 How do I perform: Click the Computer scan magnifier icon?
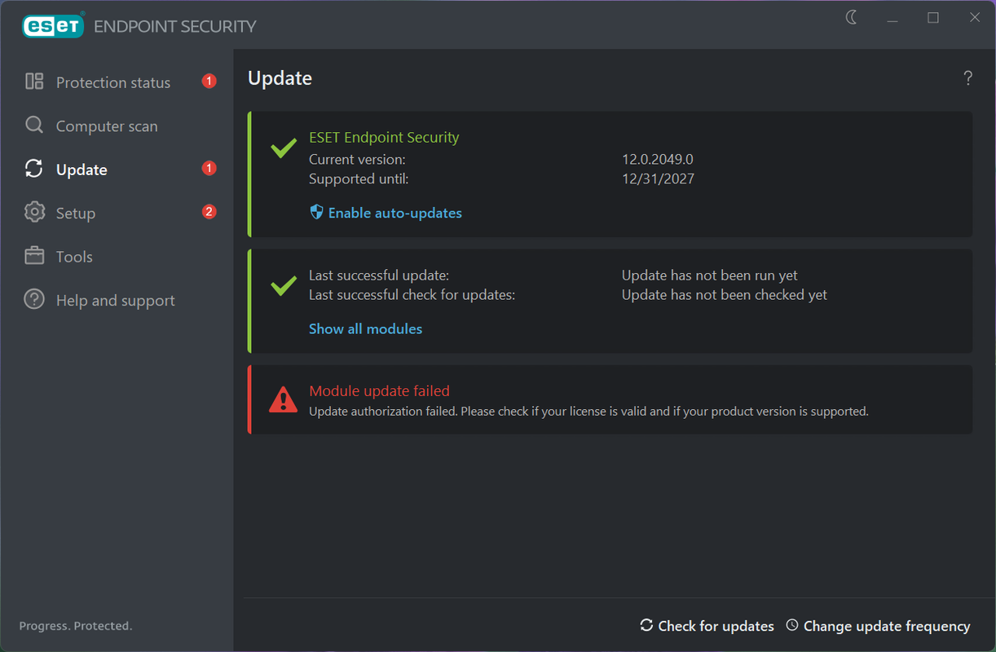click(34, 126)
